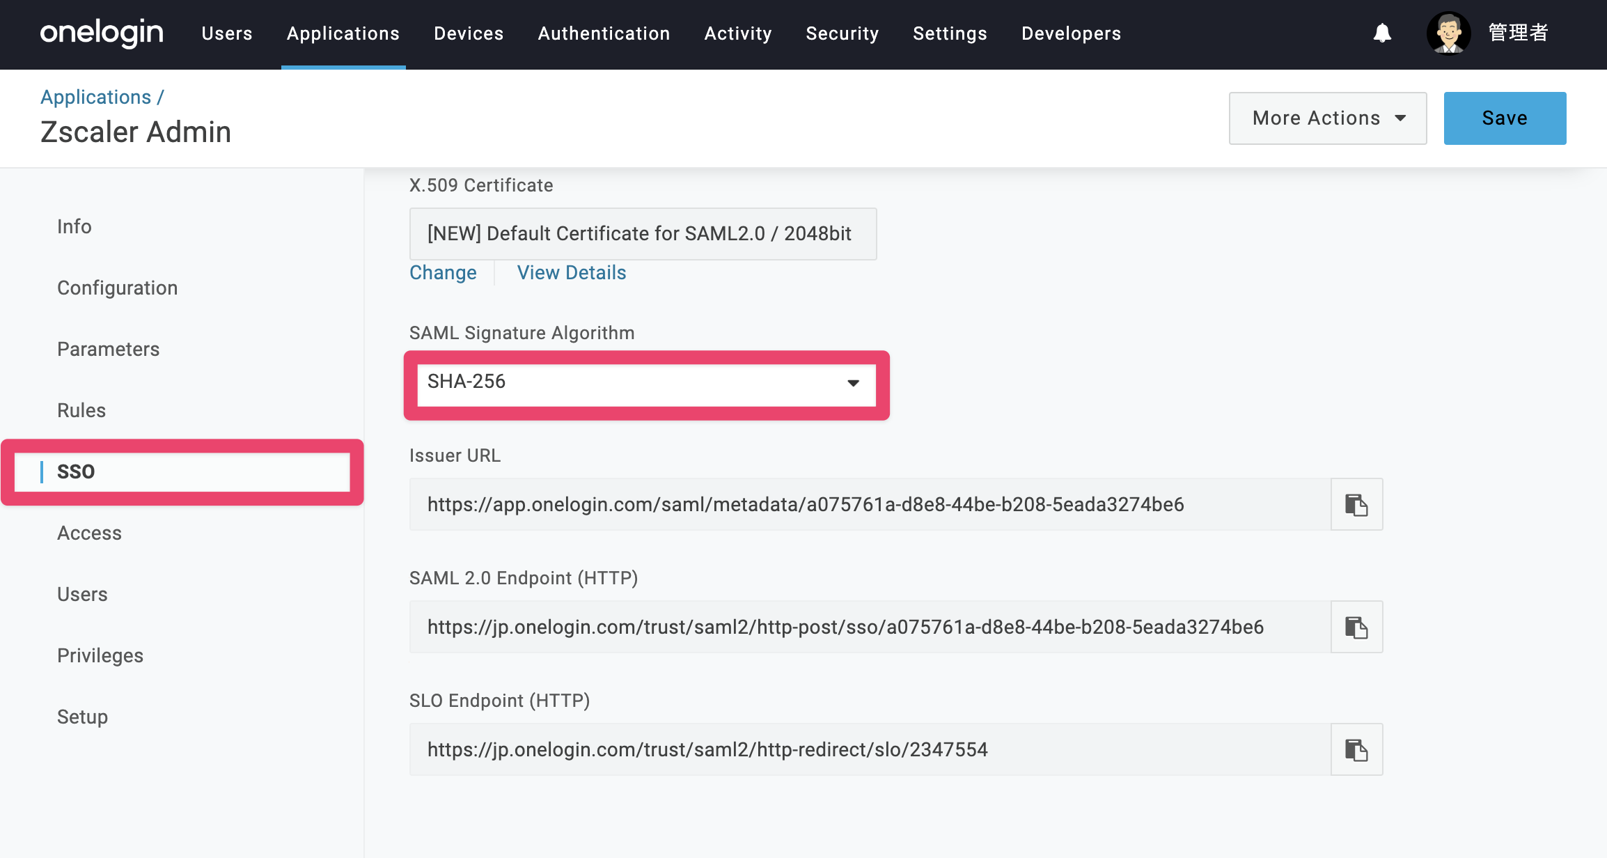Image resolution: width=1607 pixels, height=858 pixels.
Task: Open the Users top menu
Action: point(227,33)
